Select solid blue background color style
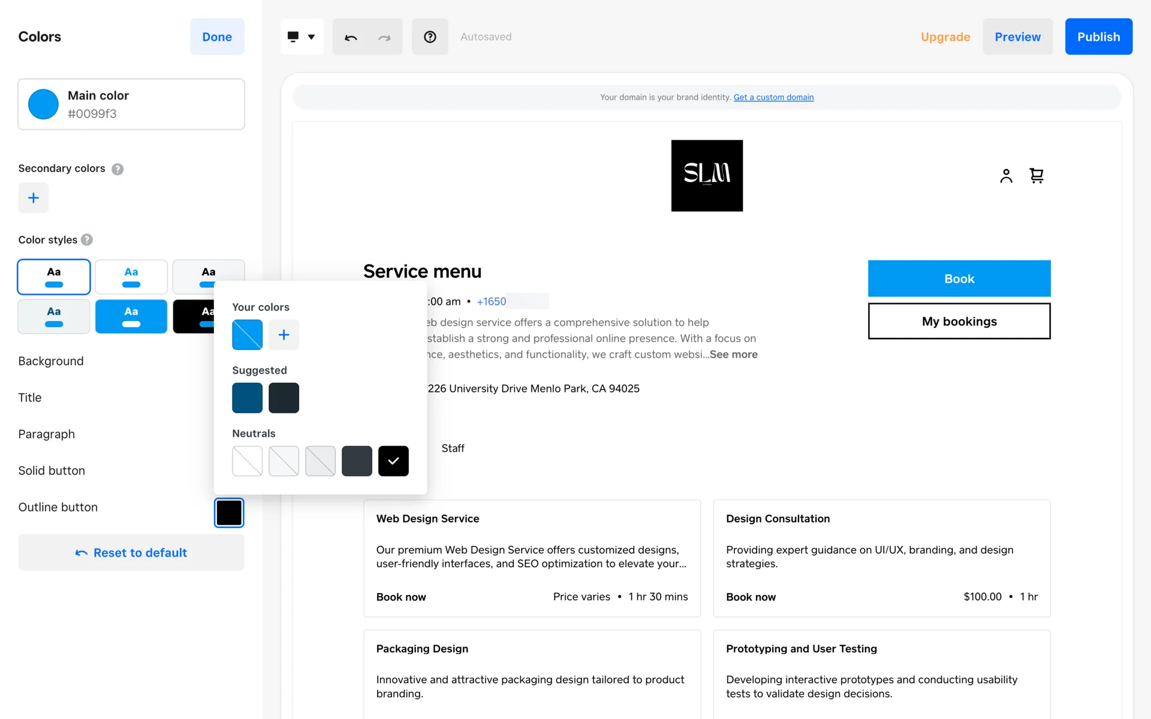1151x719 pixels. tap(131, 316)
